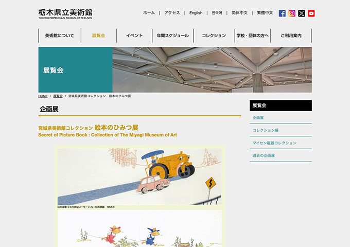Click the road roller picture book illustration
The width and height of the screenshot is (350, 247).
[139, 177]
